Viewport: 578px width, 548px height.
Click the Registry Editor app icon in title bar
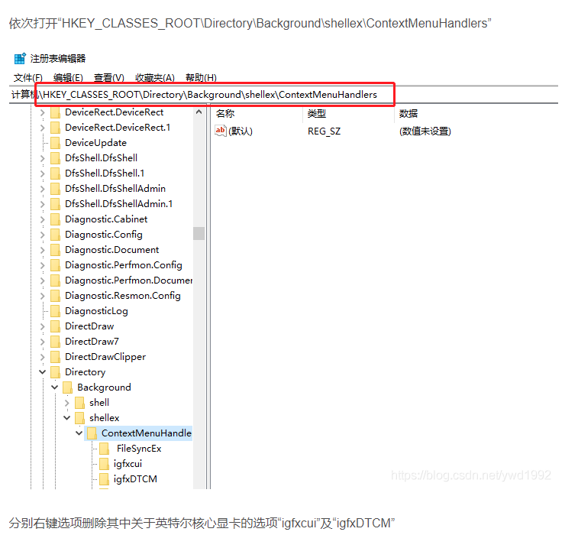(20, 59)
